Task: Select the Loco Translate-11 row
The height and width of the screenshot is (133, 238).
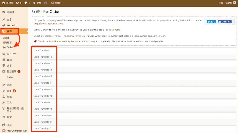Action: 134,102
